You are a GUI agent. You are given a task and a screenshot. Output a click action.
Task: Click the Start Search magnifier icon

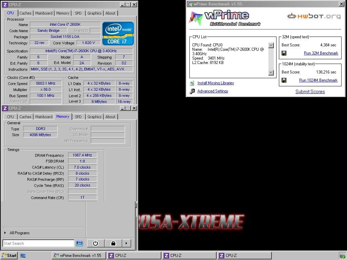[x=79, y=243]
